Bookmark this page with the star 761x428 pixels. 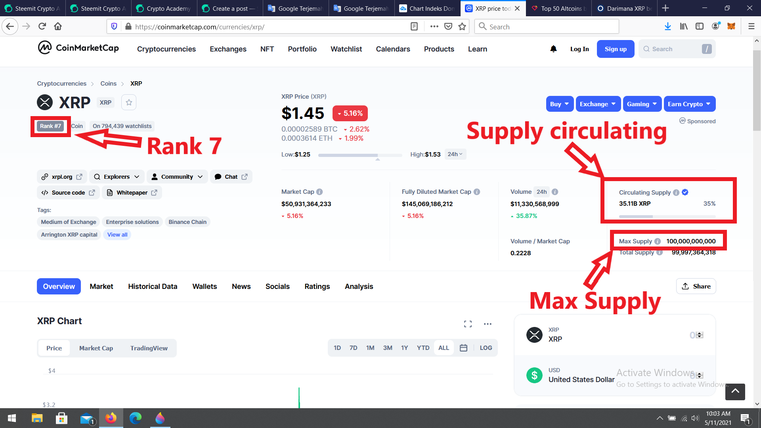click(462, 27)
